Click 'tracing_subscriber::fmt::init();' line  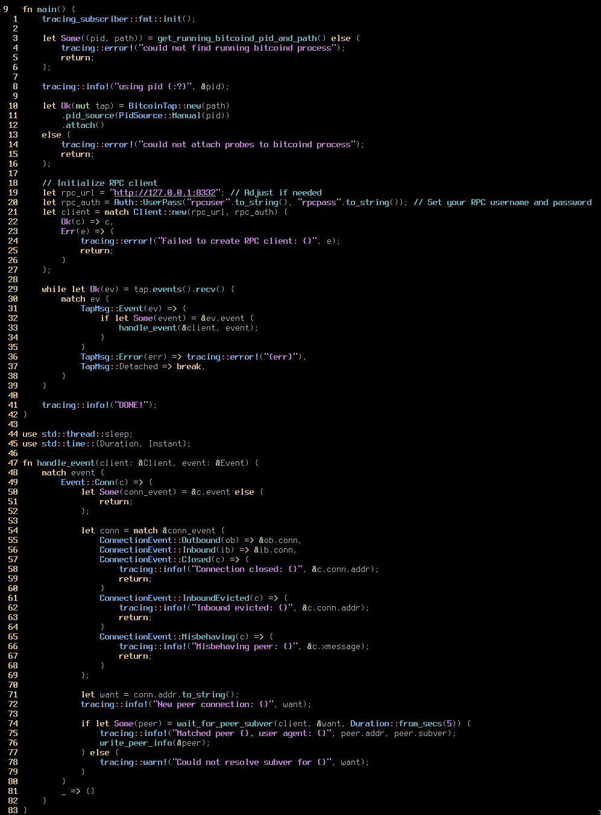pos(119,19)
